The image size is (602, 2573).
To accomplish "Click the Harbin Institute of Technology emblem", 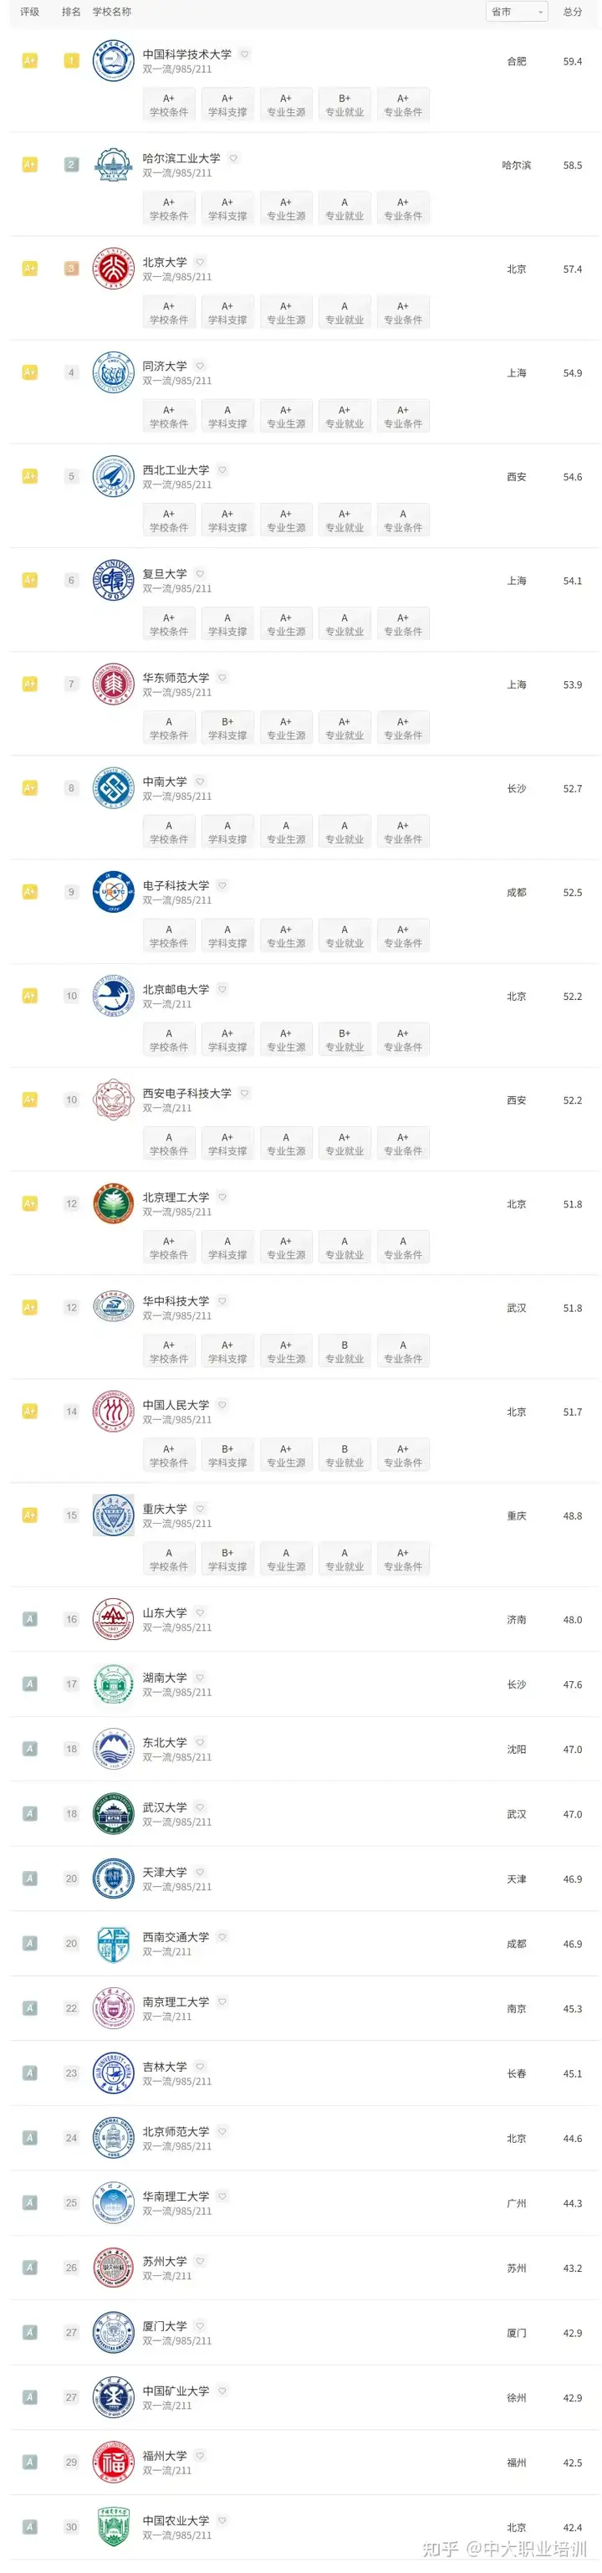I will [113, 165].
